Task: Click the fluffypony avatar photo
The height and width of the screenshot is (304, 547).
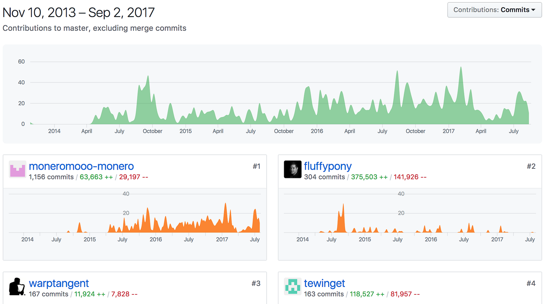Action: coord(293,169)
